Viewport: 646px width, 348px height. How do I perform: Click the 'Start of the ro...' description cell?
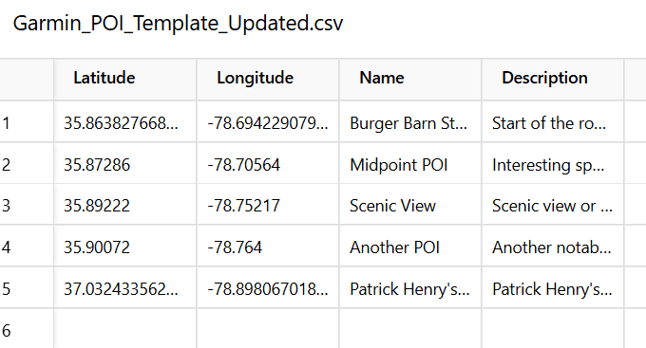pos(553,122)
